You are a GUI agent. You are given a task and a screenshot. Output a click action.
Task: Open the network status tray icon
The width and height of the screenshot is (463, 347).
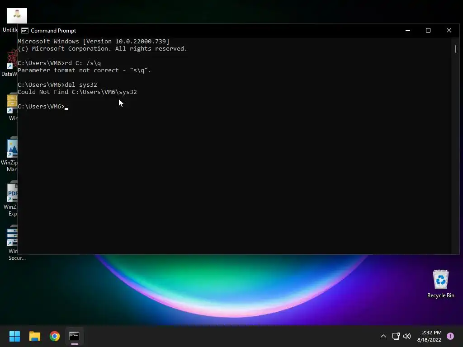396,336
